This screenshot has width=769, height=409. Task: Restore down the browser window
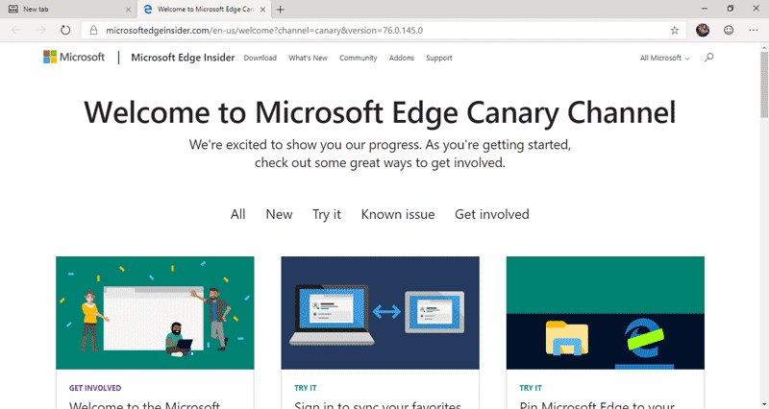pos(731,9)
